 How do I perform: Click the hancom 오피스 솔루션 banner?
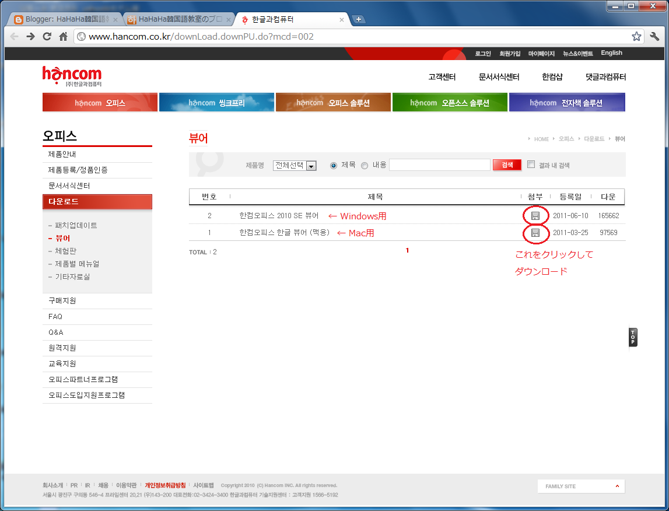click(333, 102)
